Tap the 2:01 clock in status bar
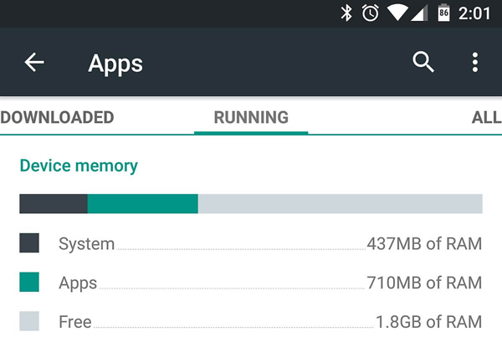This screenshot has height=342, width=502. coord(474,13)
